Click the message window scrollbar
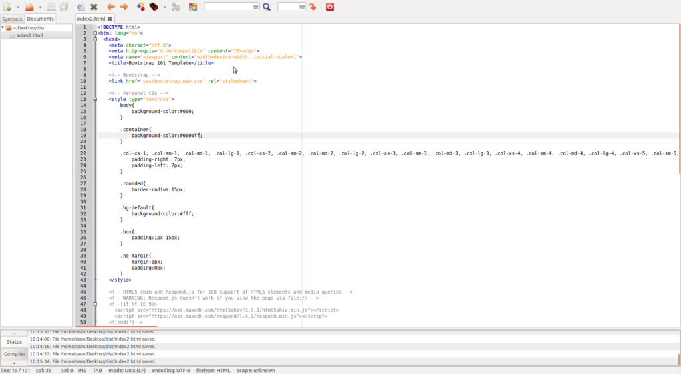The image size is (681, 374). tap(679, 359)
